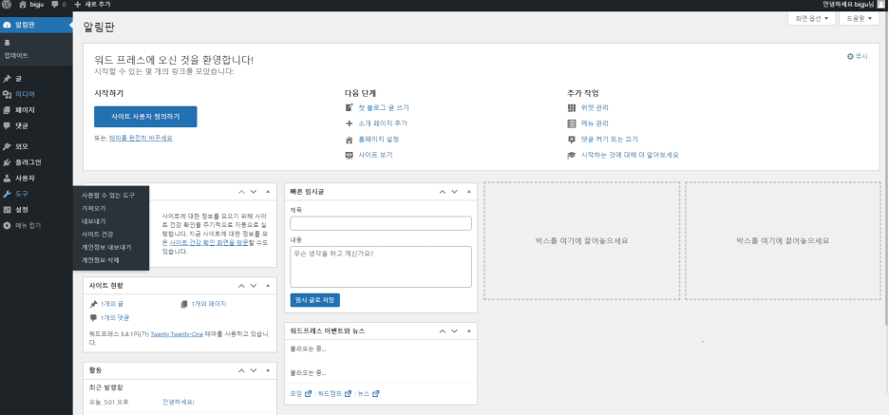Toggle 활동 panel collapse triangle
This screenshot has height=415, width=889.
point(268,370)
